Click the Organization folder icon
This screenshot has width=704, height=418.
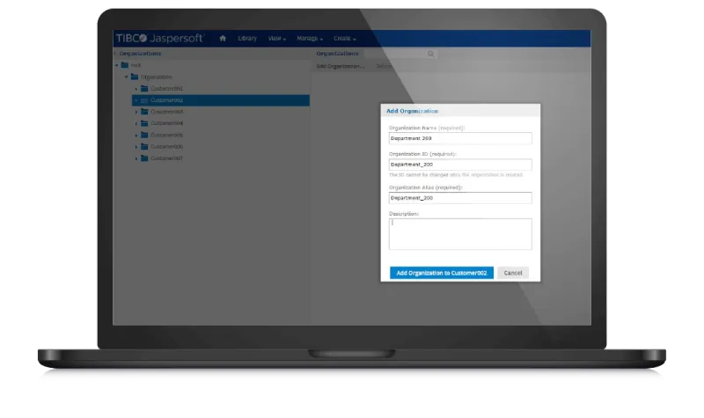pos(135,77)
